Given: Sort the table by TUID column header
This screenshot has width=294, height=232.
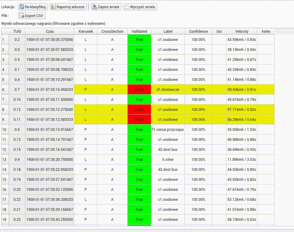Looking at the screenshot, I should click(17, 31).
